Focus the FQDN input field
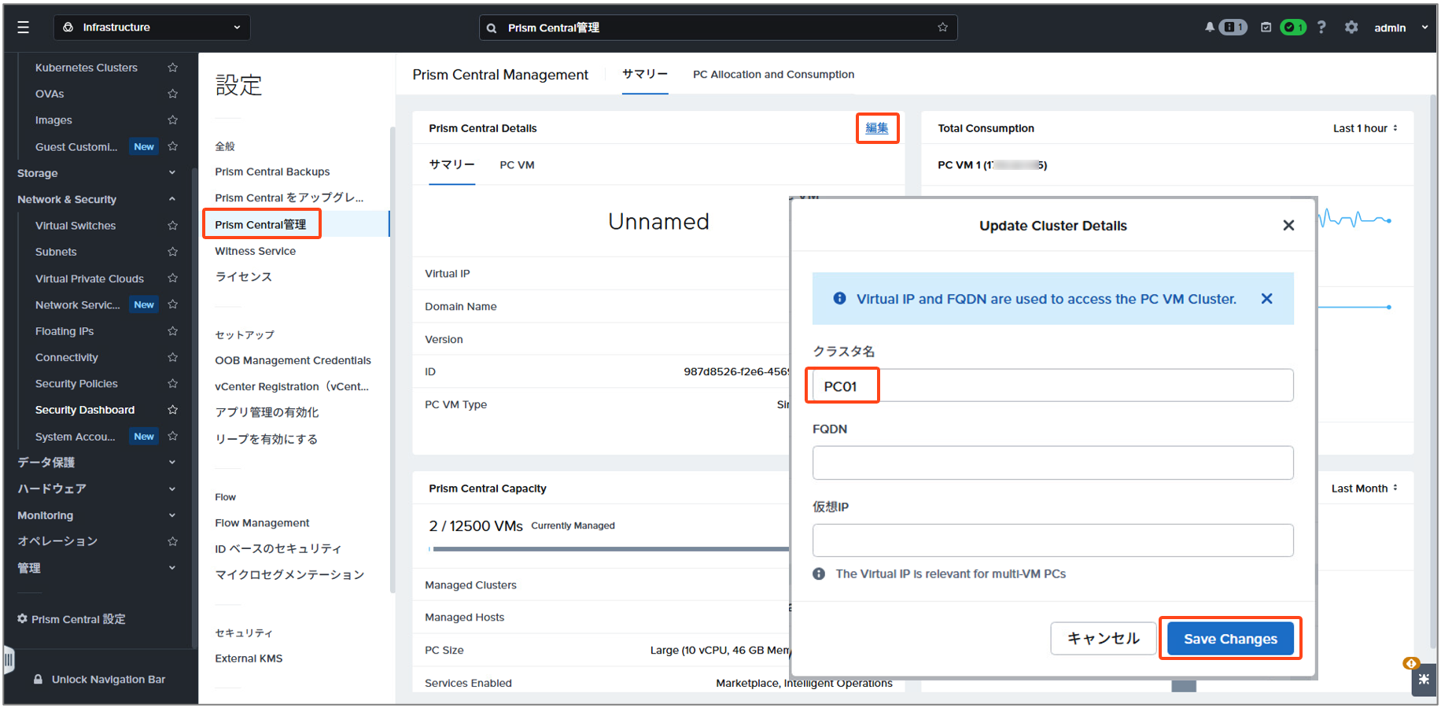This screenshot has width=1441, height=708. click(1052, 463)
